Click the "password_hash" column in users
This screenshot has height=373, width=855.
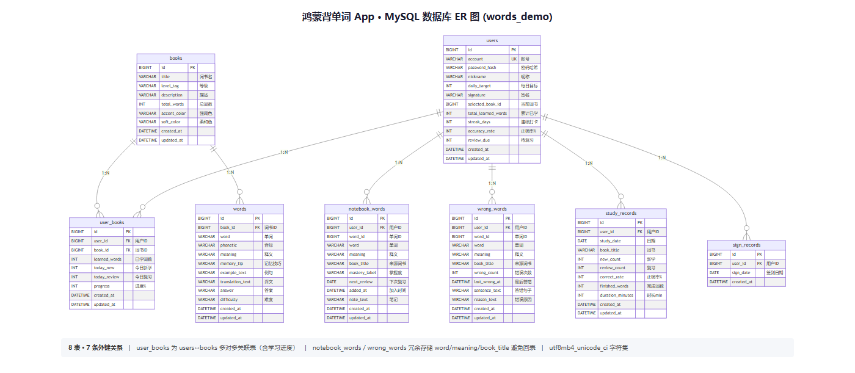pos(492,68)
